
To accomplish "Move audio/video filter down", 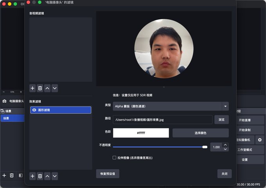I will (55, 88).
